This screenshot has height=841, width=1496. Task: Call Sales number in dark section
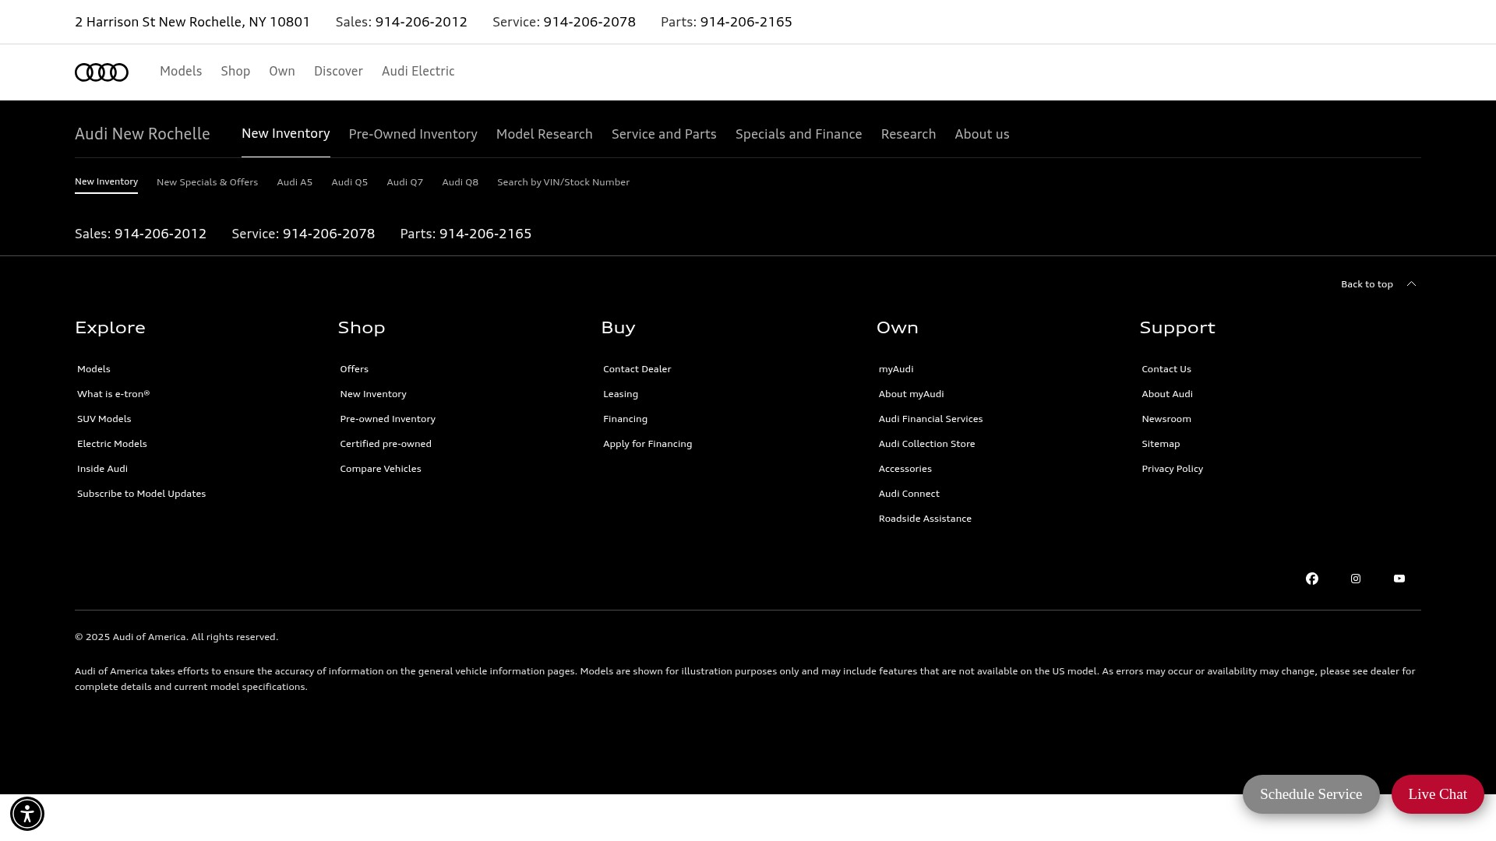click(x=161, y=234)
